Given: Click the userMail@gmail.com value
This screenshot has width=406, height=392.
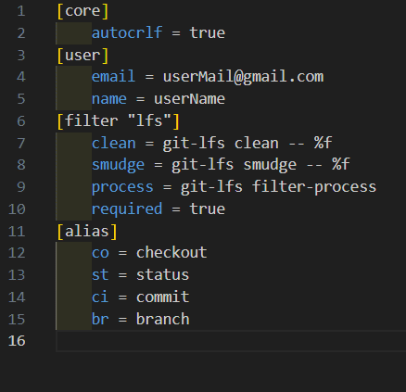Looking at the screenshot, I should (x=243, y=77).
